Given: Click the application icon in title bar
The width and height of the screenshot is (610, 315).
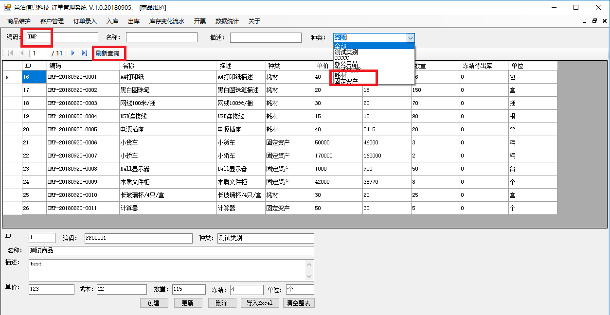Looking at the screenshot, I should pyautogui.click(x=7, y=7).
